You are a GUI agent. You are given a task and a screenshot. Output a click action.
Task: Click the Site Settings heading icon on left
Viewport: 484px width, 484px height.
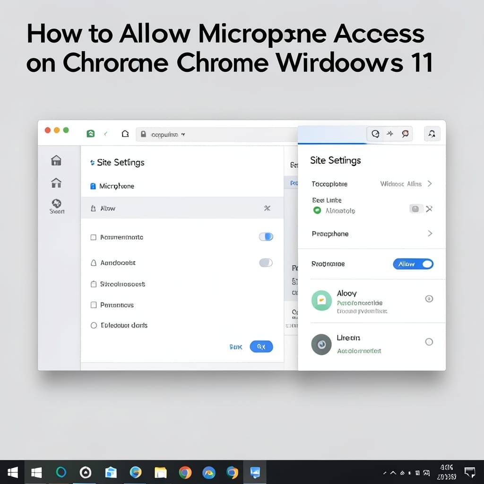[92, 163]
